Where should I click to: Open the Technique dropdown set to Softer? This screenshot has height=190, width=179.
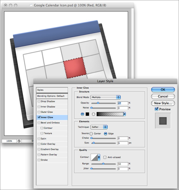[99, 127]
